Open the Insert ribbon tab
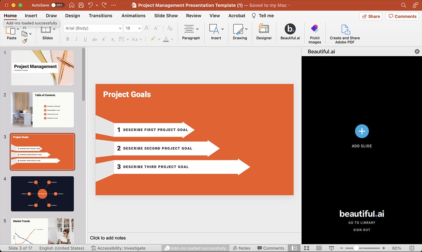This screenshot has width=422, height=252. tap(31, 16)
